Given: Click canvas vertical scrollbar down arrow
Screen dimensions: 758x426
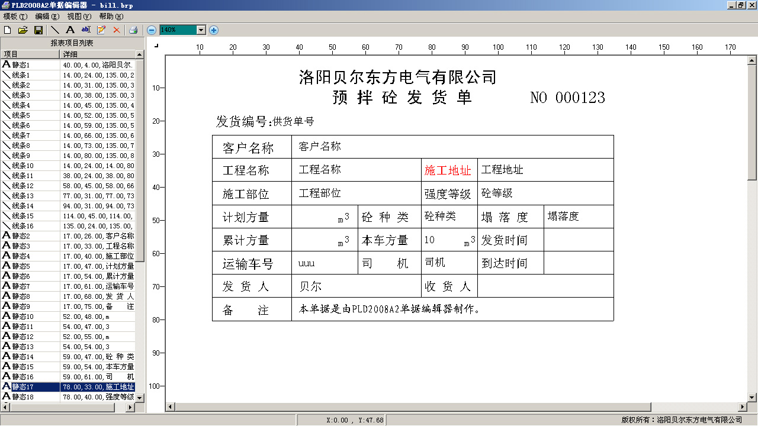Looking at the screenshot, I should coord(751,397).
